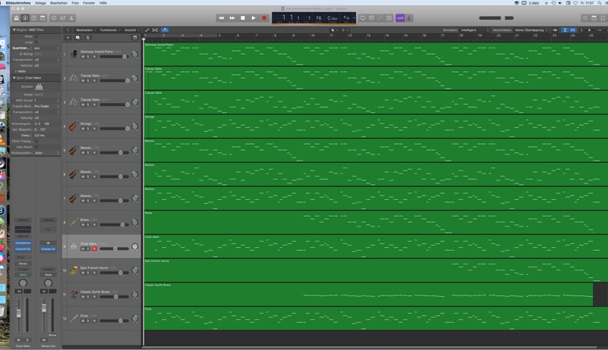Click the Channel EQ plugin slot
The height and width of the screenshot is (350, 608).
(x=23, y=249)
